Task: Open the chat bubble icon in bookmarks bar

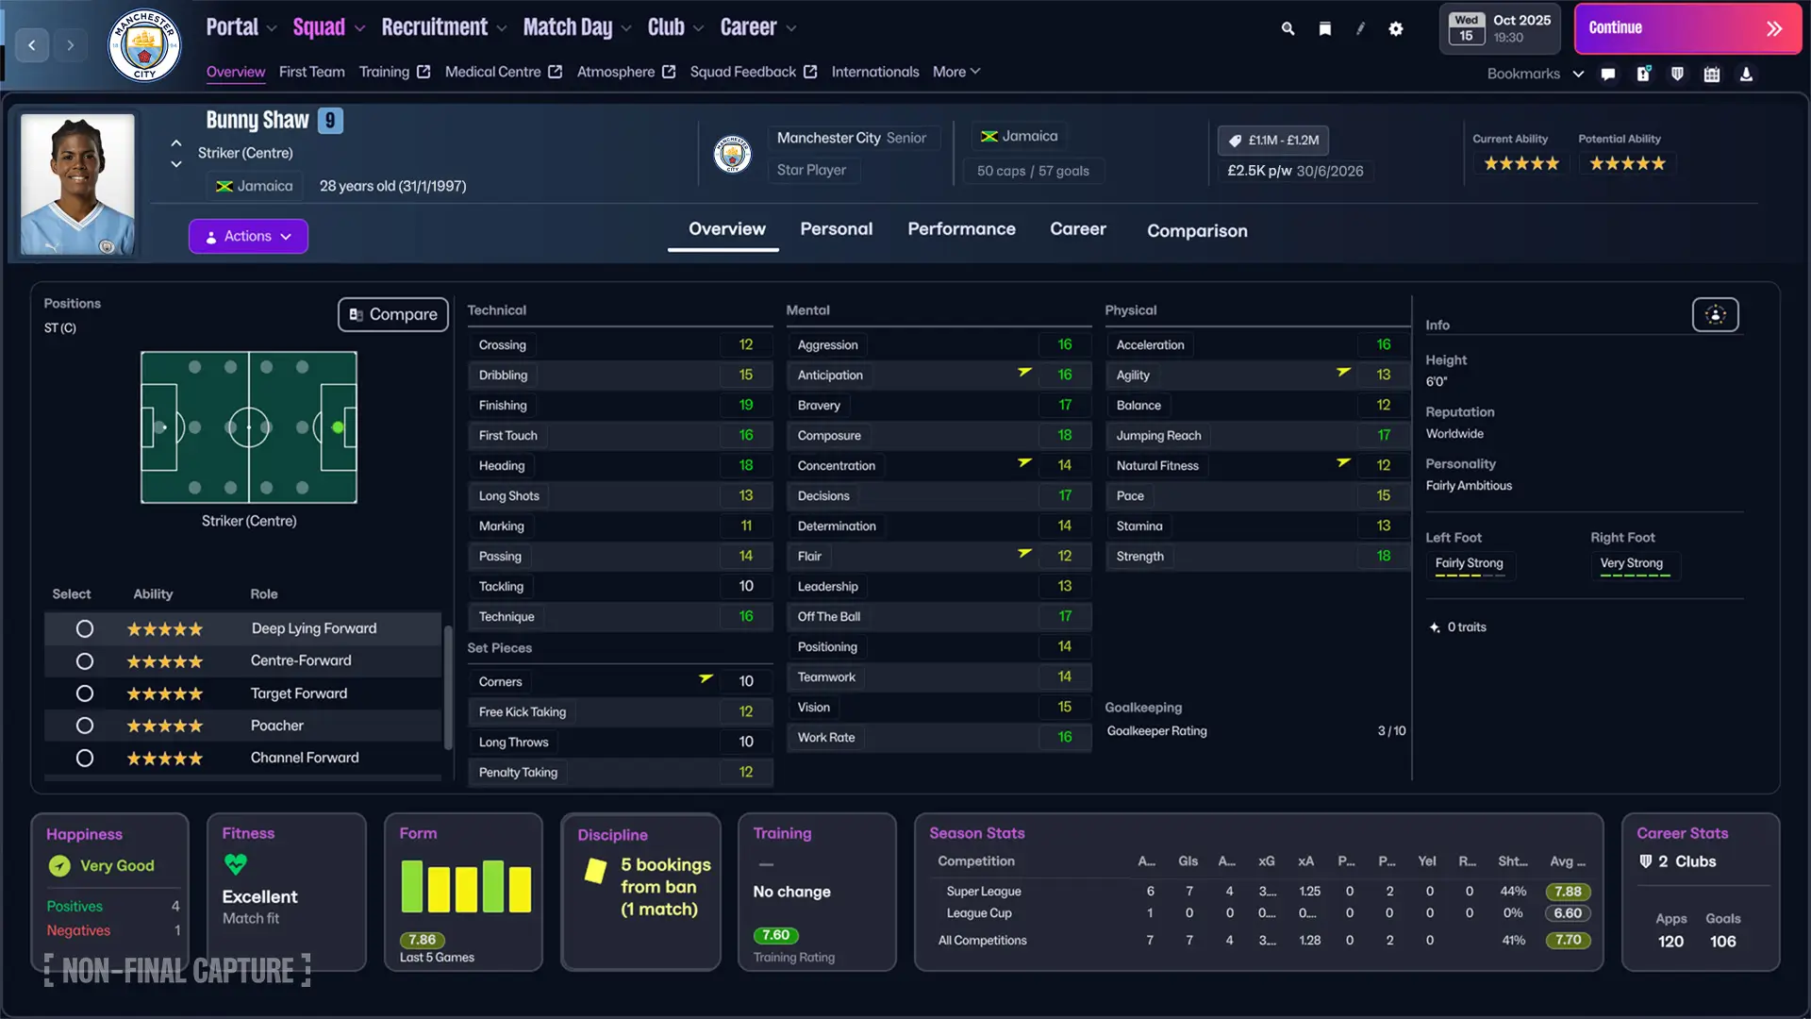Action: point(1608,74)
